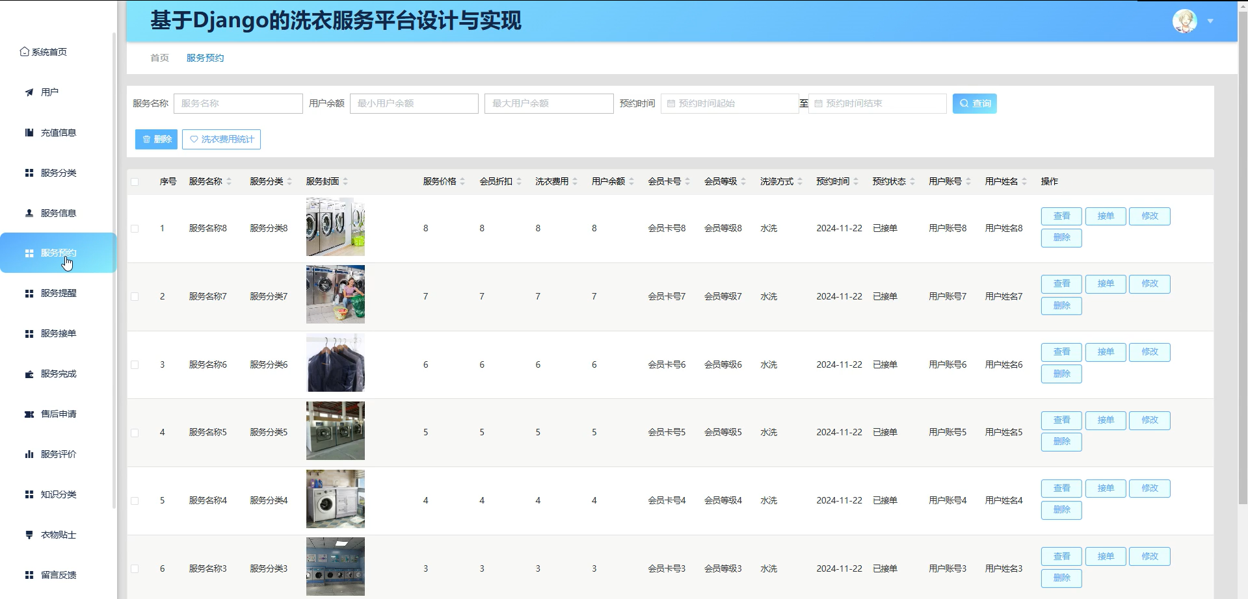Focus the 最小用户余额 input

pos(414,104)
